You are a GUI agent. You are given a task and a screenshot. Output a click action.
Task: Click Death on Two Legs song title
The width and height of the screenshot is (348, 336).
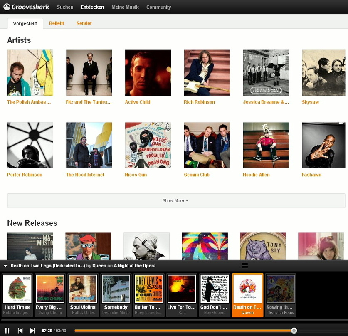[48, 266]
